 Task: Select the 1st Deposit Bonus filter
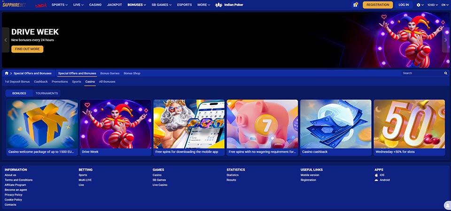tap(17, 82)
